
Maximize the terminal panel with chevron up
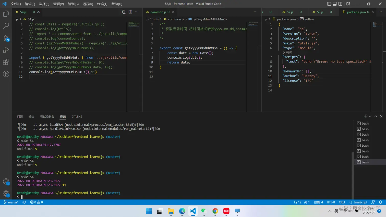click(x=376, y=116)
